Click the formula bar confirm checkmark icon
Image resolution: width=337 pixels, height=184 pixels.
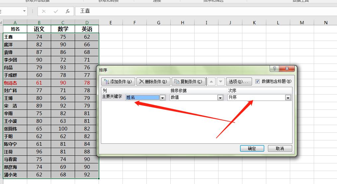[56, 11]
